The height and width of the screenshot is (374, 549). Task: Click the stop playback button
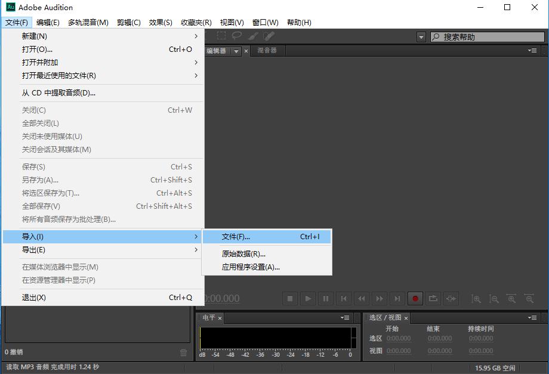pos(291,298)
